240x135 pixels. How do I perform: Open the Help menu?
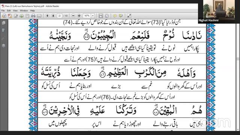33,10
